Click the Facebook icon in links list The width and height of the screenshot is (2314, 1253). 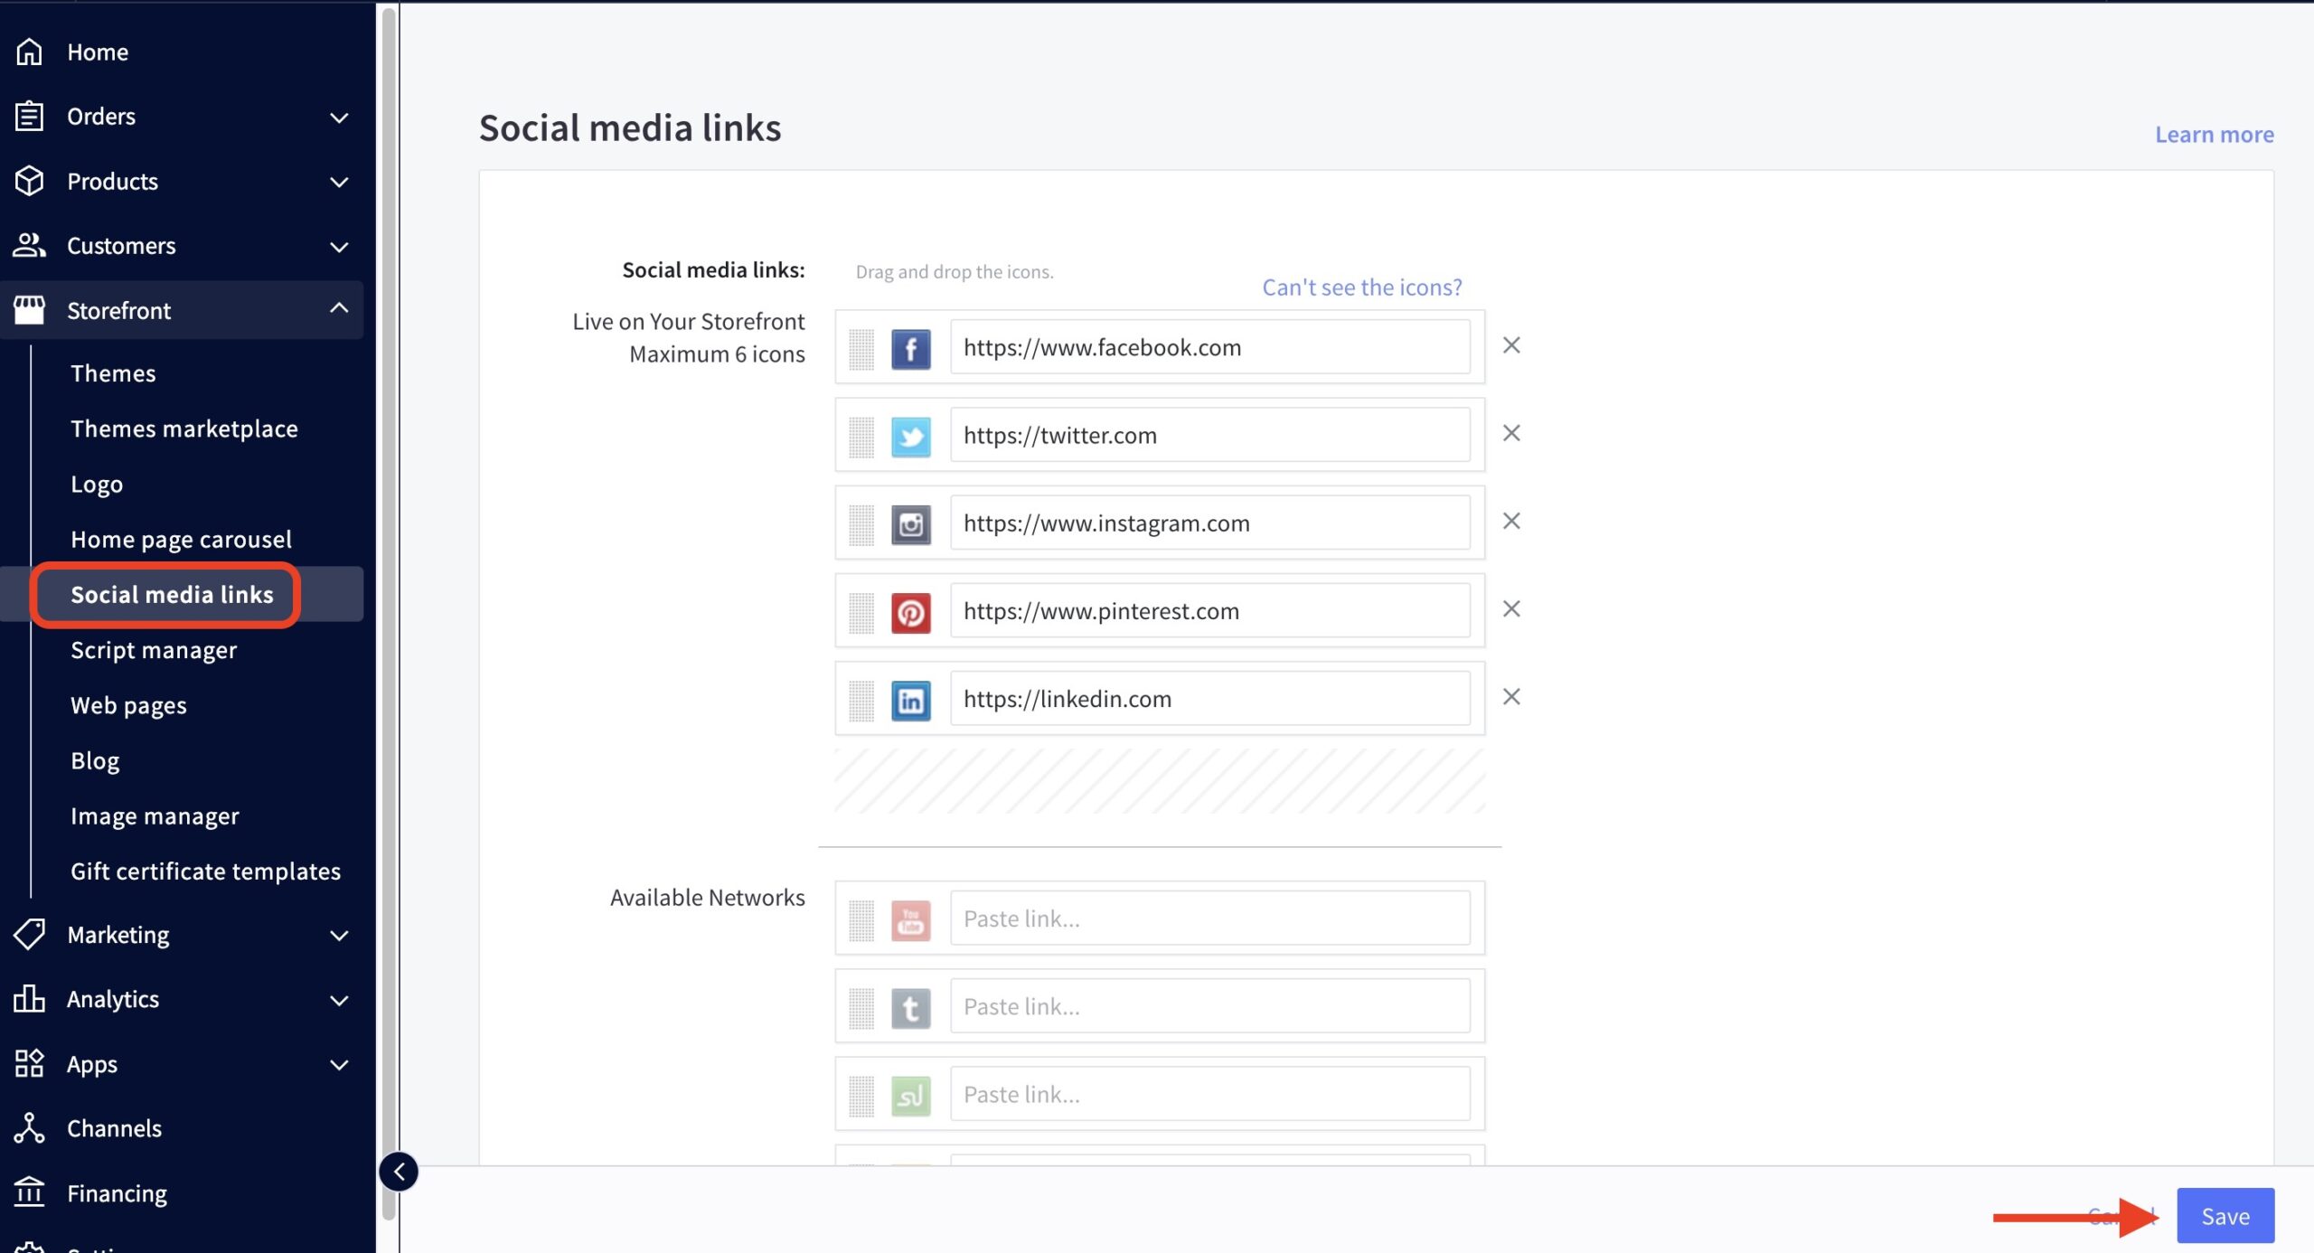pos(910,348)
